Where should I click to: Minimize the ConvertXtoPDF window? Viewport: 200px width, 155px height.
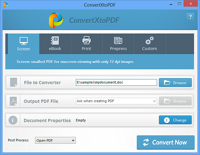tap(171, 4)
